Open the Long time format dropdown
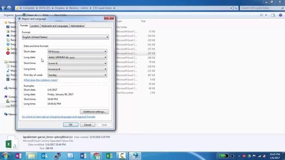285x160 pixels. [x=105, y=69]
